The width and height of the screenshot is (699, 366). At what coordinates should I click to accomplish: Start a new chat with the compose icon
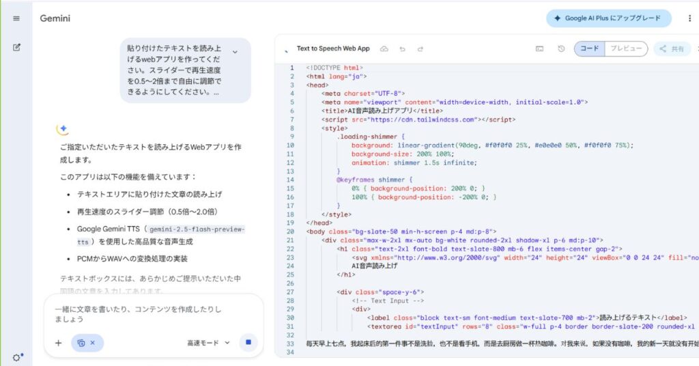pos(16,47)
